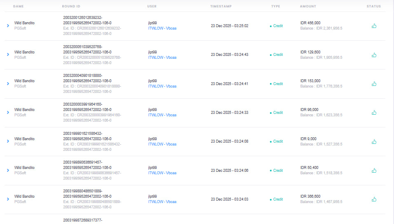
Task: Sort by the ROUND ID column header
Action: 71,6
